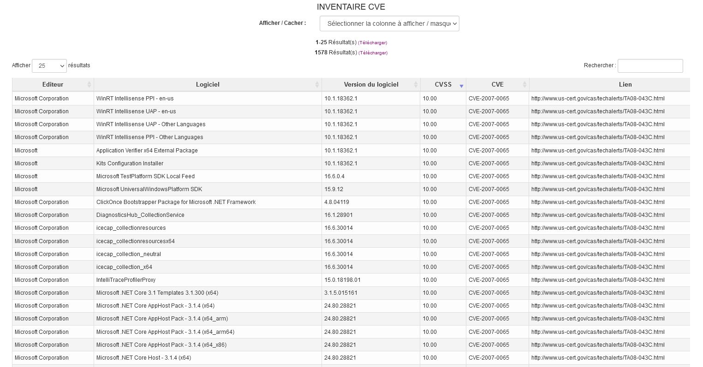This screenshot has width=703, height=367.
Task: Select 'Microsoft .NET Core Host - 3.1.4 (x64)' cell
Action: [208, 358]
